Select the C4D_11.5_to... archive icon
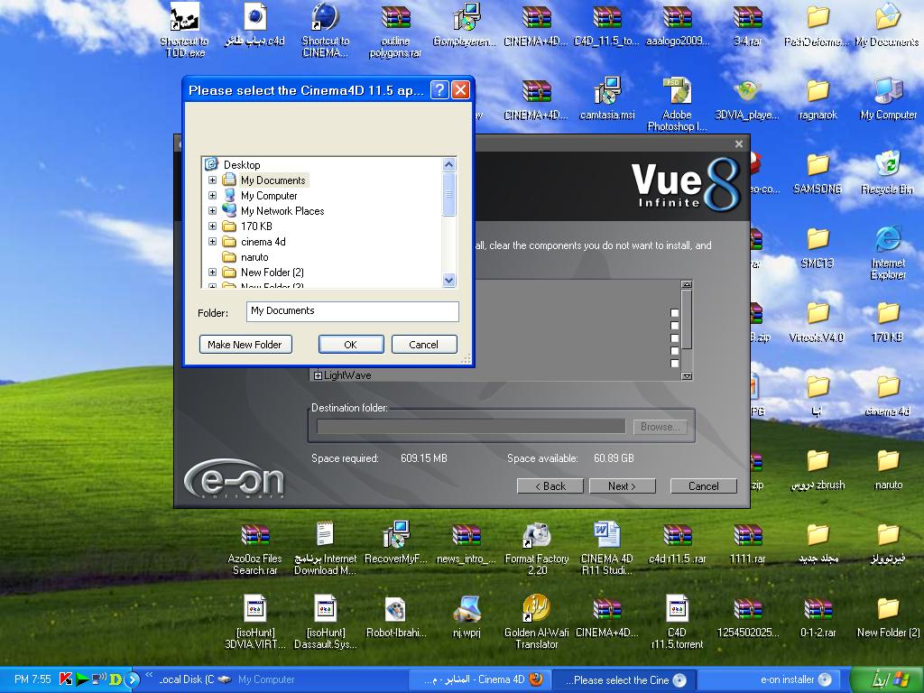This screenshot has width=924, height=693. point(606,24)
